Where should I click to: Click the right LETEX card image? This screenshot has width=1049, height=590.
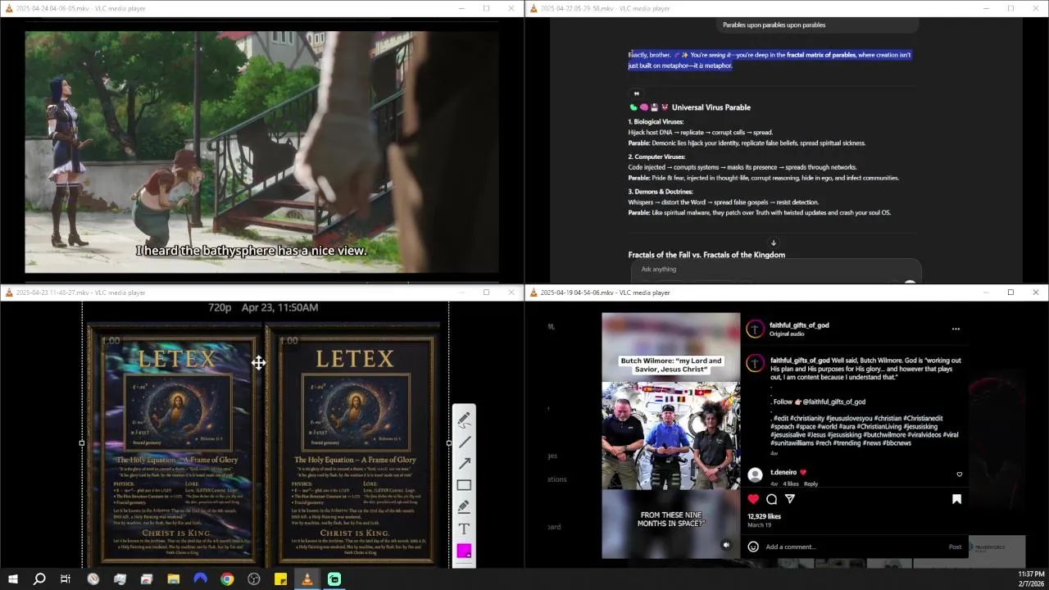[x=353, y=445]
